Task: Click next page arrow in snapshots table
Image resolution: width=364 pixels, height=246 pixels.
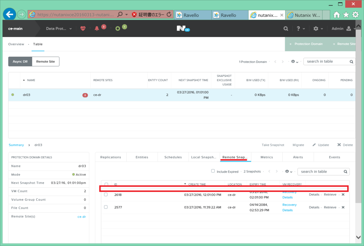Action: [x=277, y=171]
